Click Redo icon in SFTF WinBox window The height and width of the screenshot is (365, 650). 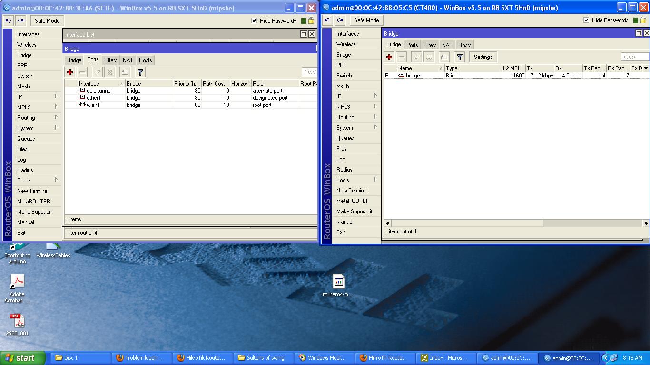pos(20,20)
